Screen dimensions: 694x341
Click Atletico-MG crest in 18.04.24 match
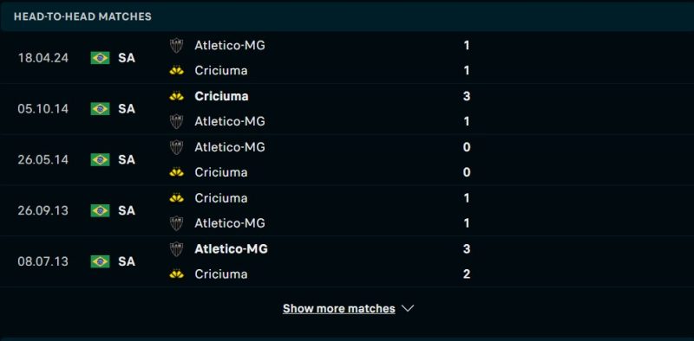pyautogui.click(x=176, y=46)
